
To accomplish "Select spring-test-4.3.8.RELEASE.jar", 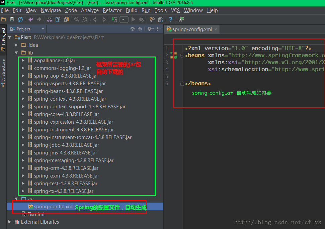I will click(66, 184).
